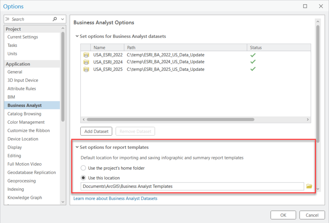The image size is (329, 223).
Task: Select the "Use this location" radio option
Action: tap(84, 178)
